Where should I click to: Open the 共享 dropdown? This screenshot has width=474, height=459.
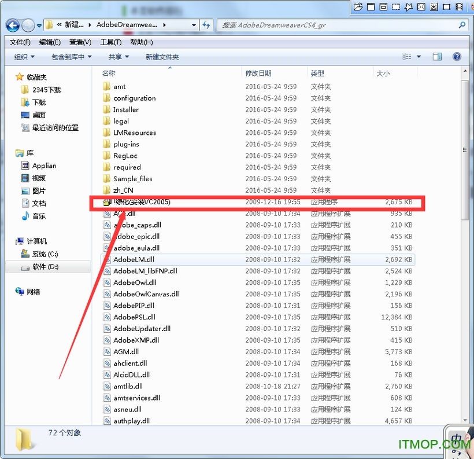[118, 57]
